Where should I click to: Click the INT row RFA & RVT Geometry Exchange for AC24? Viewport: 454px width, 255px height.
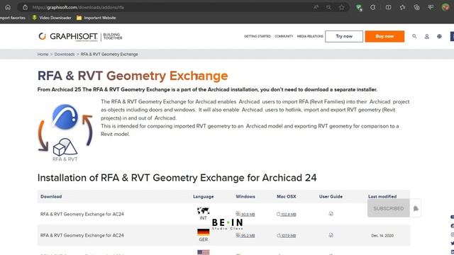click(x=82, y=214)
